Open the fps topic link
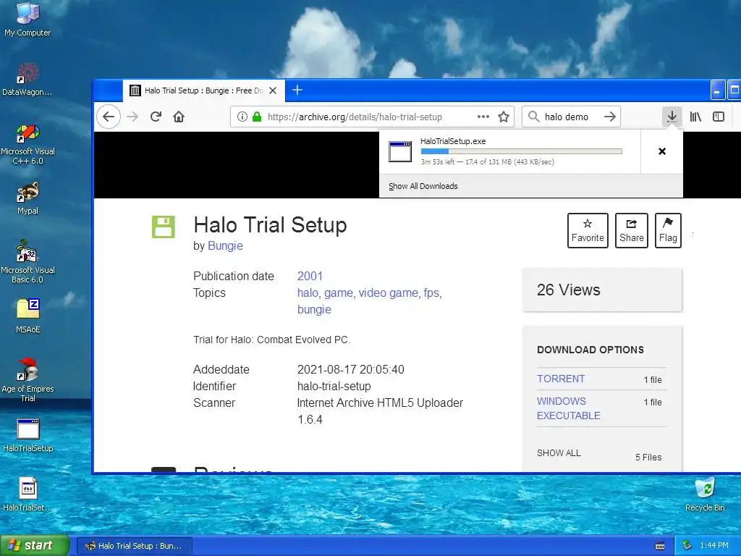This screenshot has height=556, width=741. tap(433, 293)
